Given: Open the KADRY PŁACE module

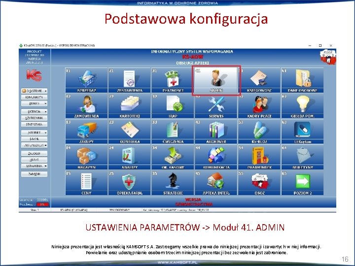Looking at the screenshot, I should (x=259, y=106).
